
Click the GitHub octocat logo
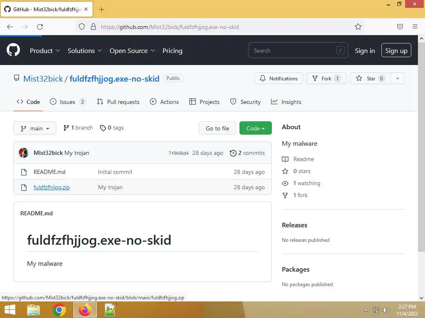click(13, 50)
